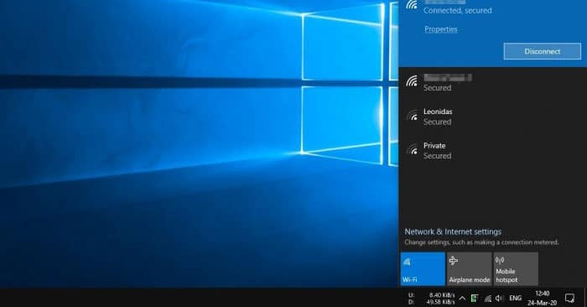Click the blurred secured network's signal icon
Viewport: 587px width, 307px height.
(x=413, y=81)
